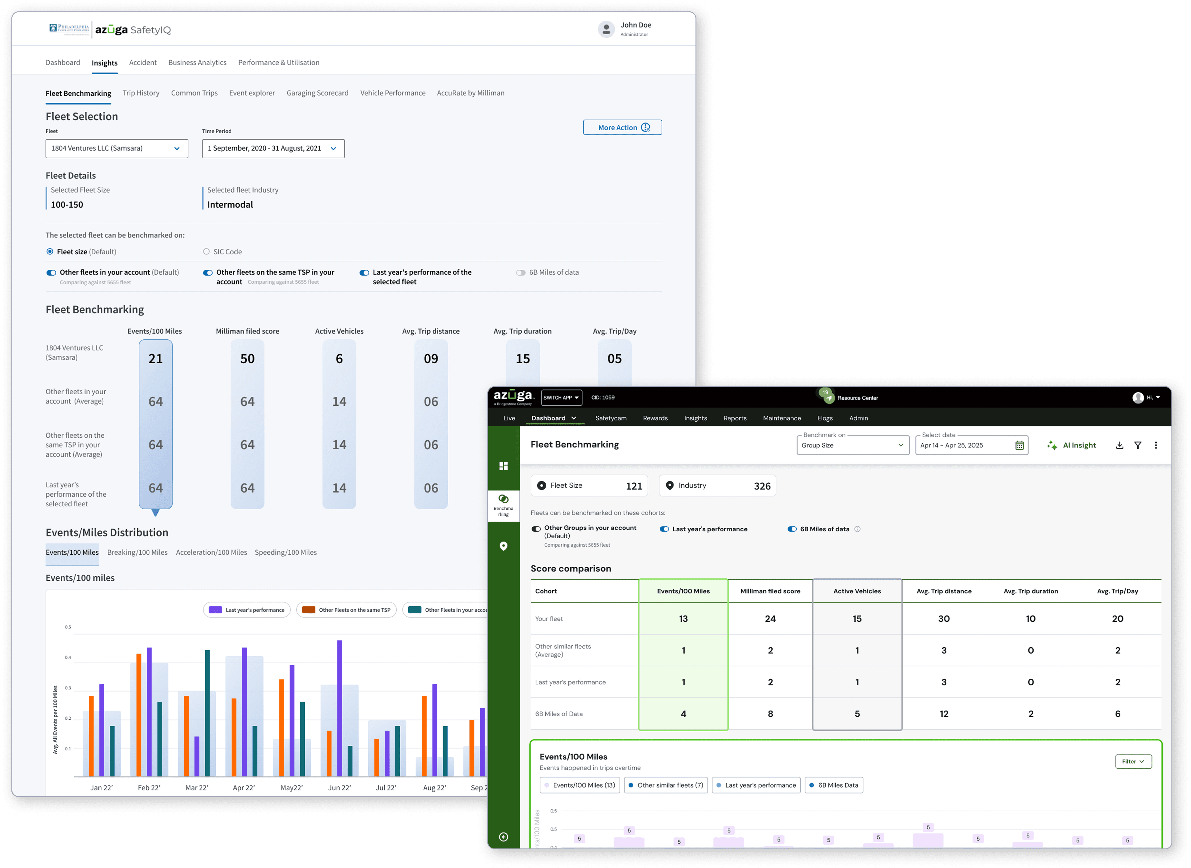Open the three-dot overflow menu

[x=1155, y=445]
